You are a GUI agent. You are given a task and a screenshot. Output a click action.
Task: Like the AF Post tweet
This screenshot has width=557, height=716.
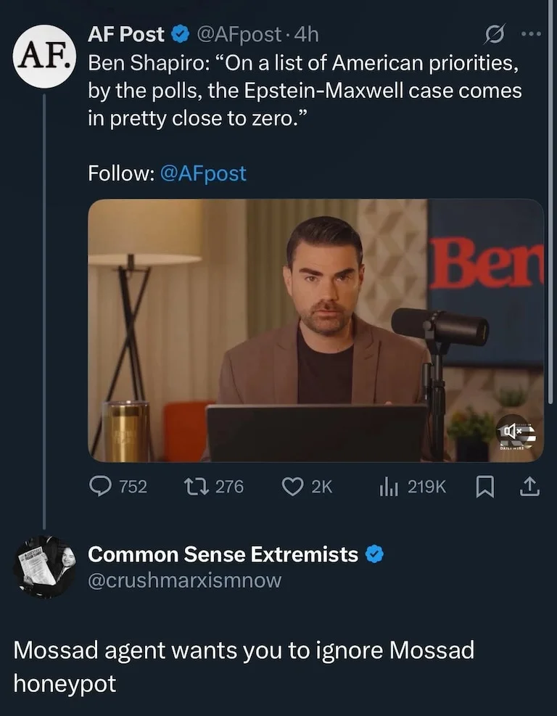[292, 487]
